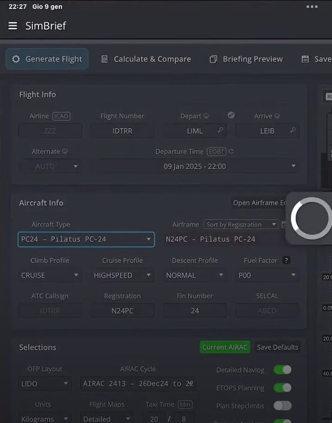Screen dimensions: 332x423
Task: Open the hamburger menu next to SimBrief
Action: click(13, 26)
